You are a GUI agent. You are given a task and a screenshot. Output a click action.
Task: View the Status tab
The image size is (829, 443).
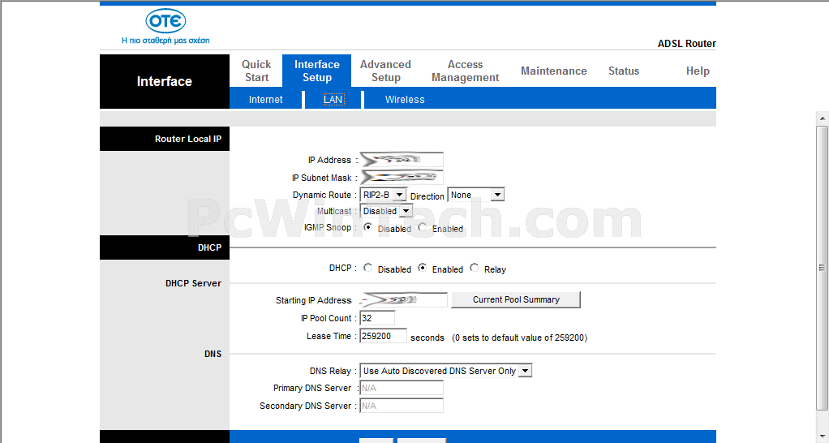click(623, 71)
